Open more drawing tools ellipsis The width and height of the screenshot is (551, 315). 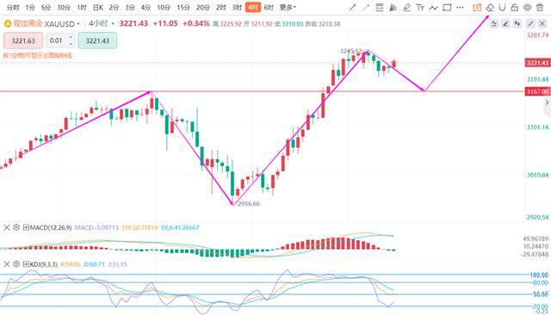(x=460, y=8)
